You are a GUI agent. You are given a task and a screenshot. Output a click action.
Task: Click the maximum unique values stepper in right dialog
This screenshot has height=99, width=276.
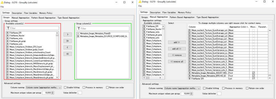click(x=191, y=94)
